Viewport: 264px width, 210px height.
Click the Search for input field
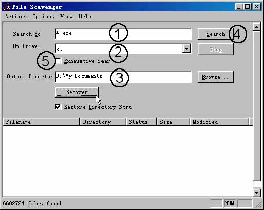coord(123,34)
